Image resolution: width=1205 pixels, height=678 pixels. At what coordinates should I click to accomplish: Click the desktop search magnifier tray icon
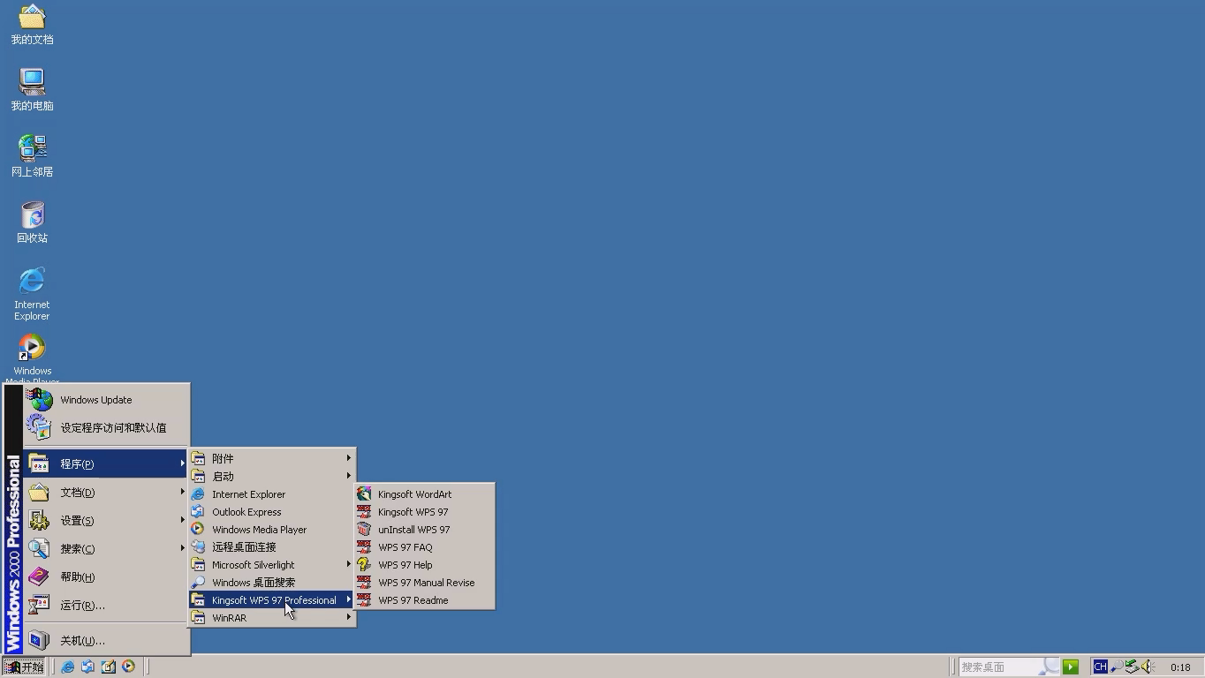pos(1116,667)
